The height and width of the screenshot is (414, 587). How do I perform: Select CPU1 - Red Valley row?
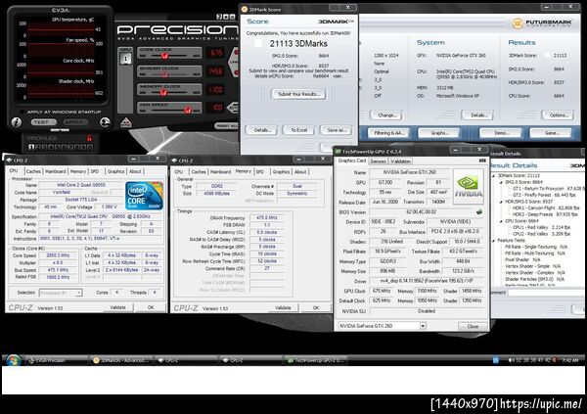point(541,227)
